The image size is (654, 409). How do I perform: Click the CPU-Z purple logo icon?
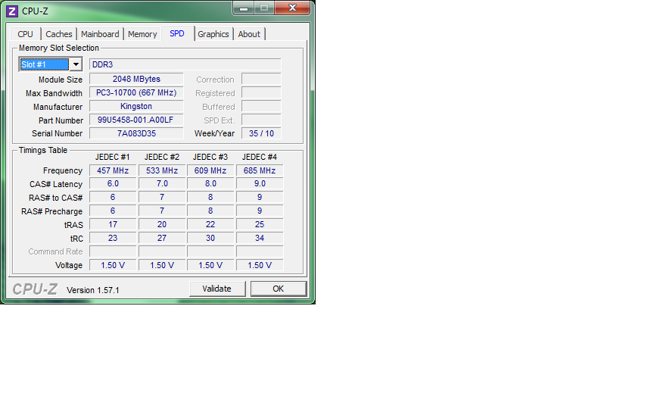[x=12, y=11]
